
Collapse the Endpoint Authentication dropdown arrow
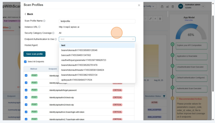(133, 39)
